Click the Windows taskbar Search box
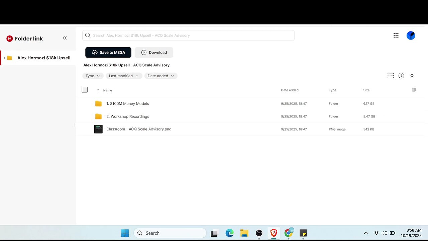Viewport: 428px width, 241px height. (170, 233)
